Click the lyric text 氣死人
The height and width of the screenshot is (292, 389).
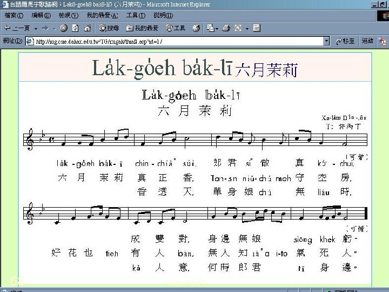[x=326, y=253]
